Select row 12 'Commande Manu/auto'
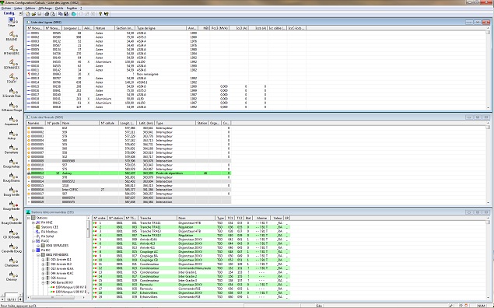 pos(191,268)
